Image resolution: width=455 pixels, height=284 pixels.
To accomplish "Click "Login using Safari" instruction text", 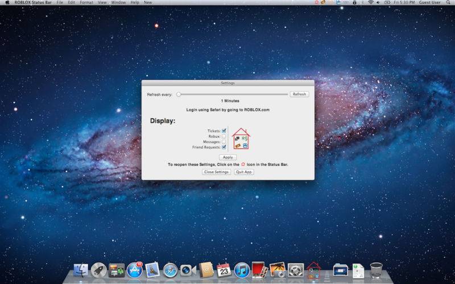I will (228, 110).
